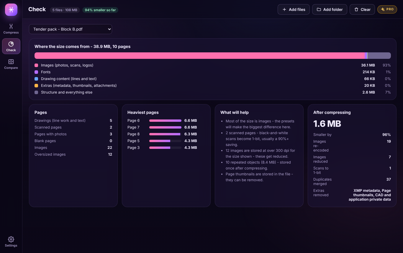403x253 pixels.
Task: Click the Page 8 size bar
Action: [165, 134]
